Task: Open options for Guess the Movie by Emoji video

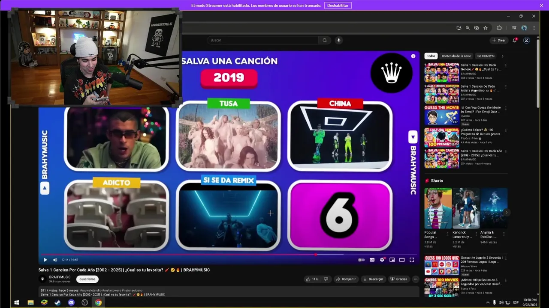Action: coord(506,108)
